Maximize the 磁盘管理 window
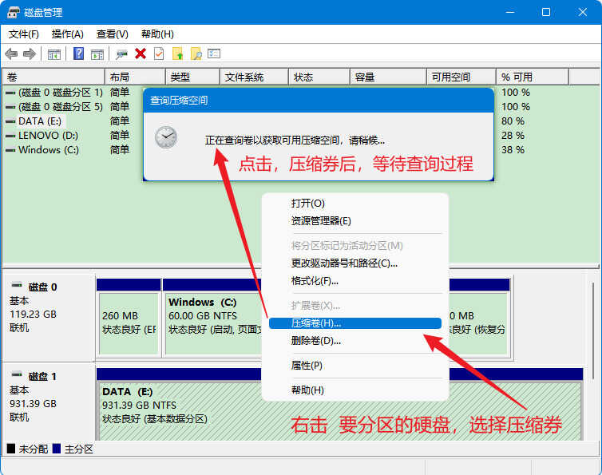This screenshot has height=475, width=602. pos(545,12)
